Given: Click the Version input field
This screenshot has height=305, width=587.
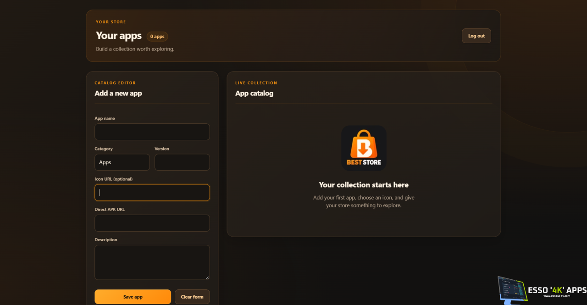Looking at the screenshot, I should pyautogui.click(x=182, y=162).
